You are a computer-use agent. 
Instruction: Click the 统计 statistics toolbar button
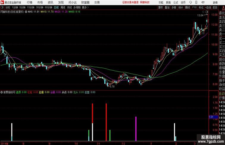pos(181,7)
